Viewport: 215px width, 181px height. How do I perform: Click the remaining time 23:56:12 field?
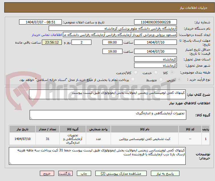pyautogui.click(x=52, y=42)
